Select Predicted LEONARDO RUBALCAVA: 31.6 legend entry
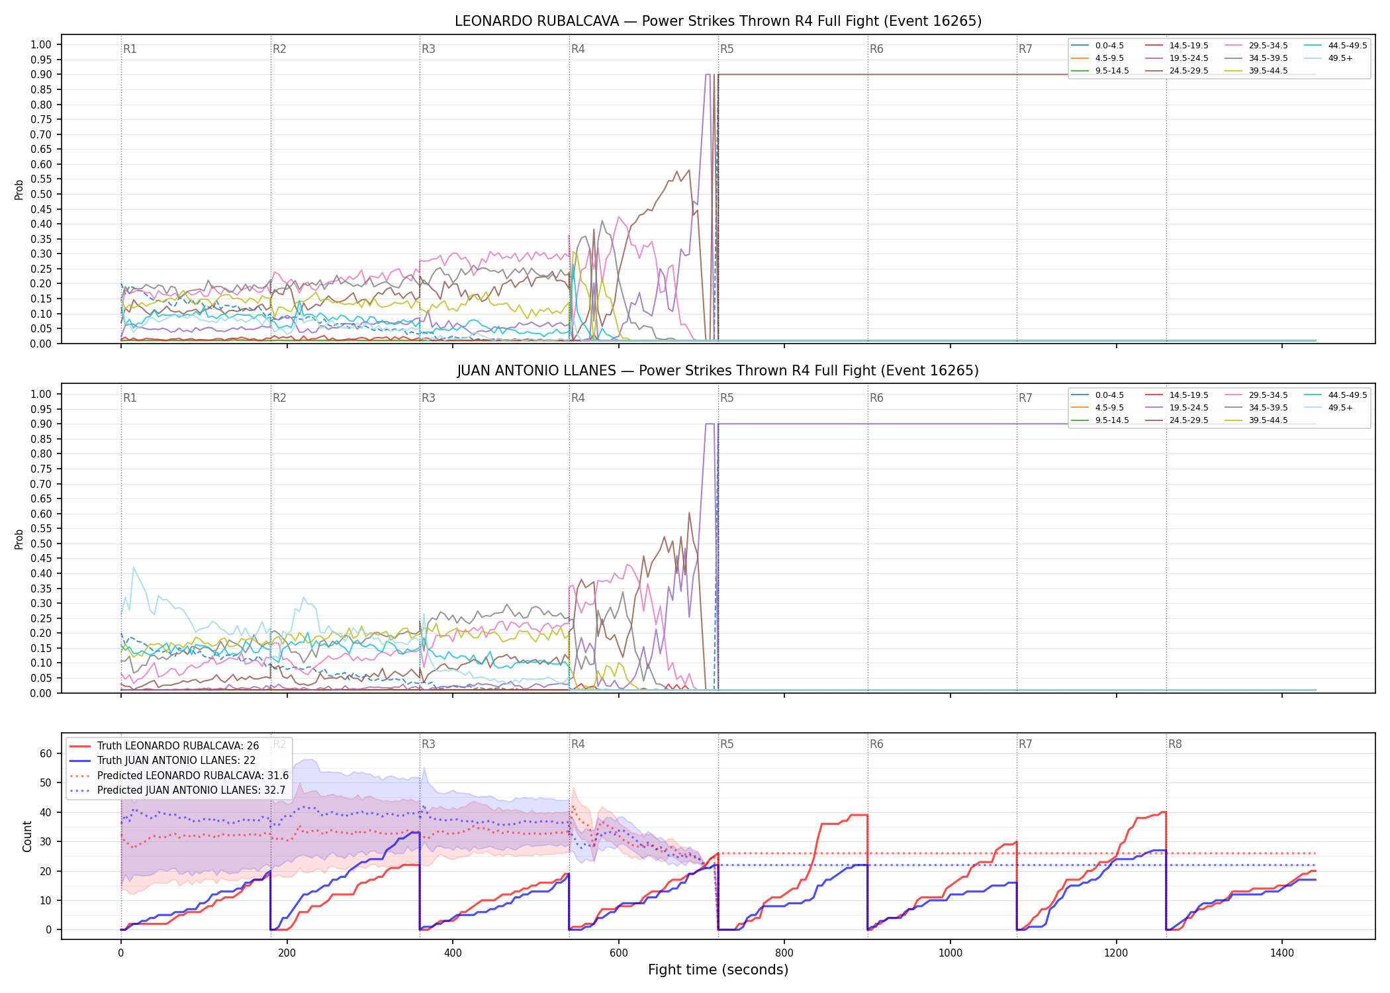This screenshot has height=993, width=1390. click(x=179, y=775)
